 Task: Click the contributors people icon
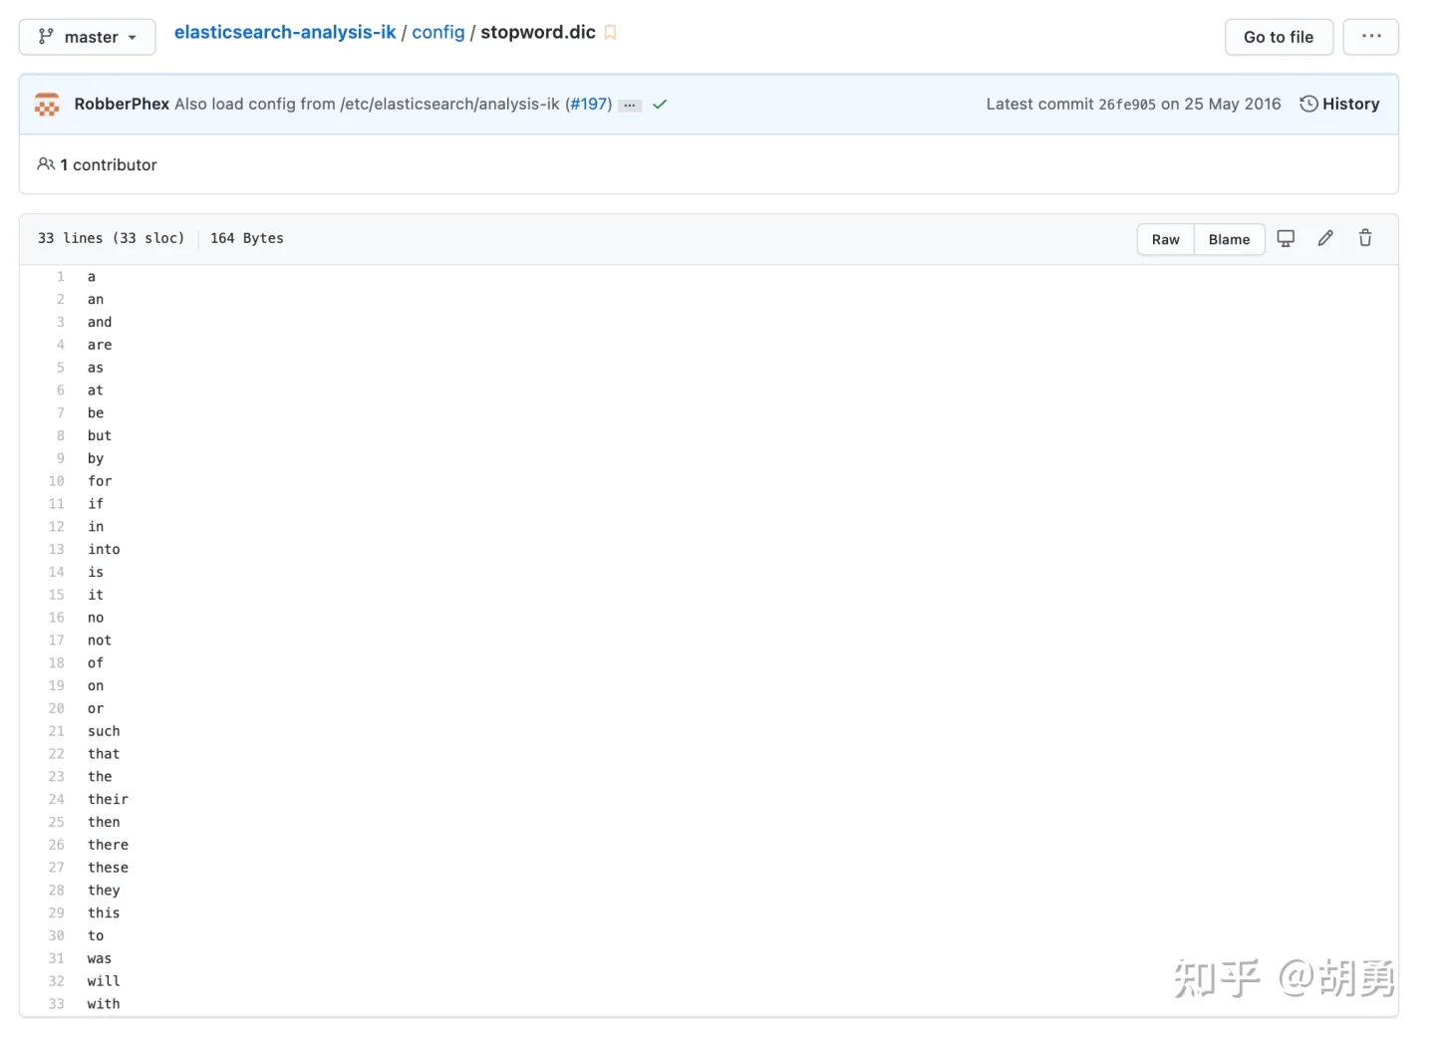coord(46,164)
